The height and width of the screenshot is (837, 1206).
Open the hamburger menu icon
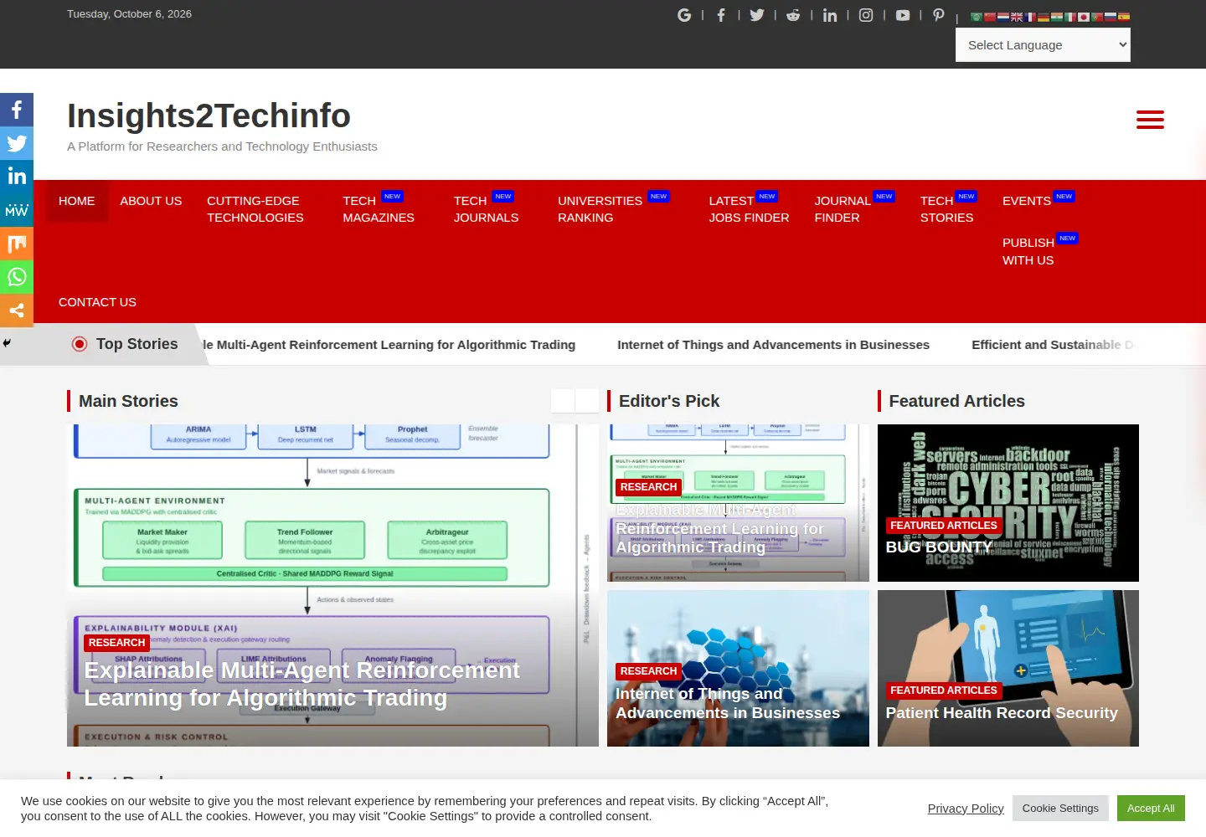1150,120
